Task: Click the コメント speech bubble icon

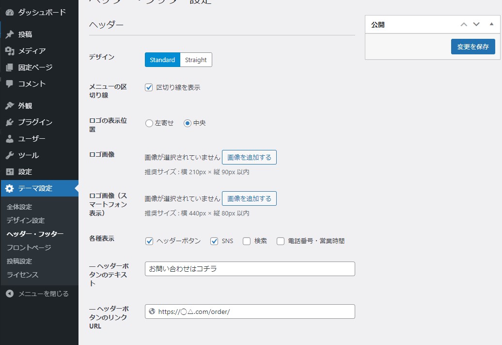Action: [10, 84]
